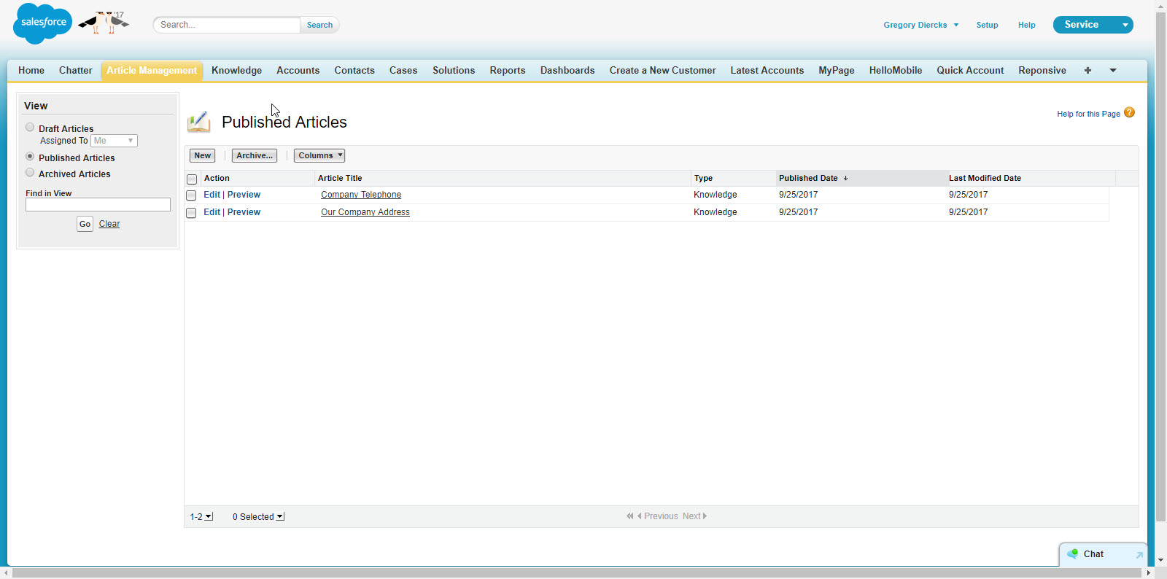Open the Our Company Address article

pos(365,212)
